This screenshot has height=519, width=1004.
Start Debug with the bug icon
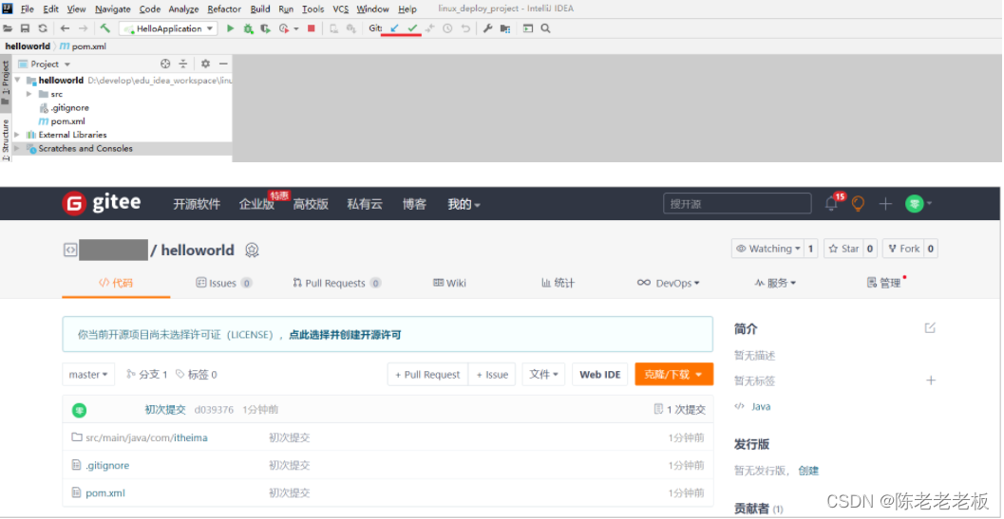pos(249,28)
